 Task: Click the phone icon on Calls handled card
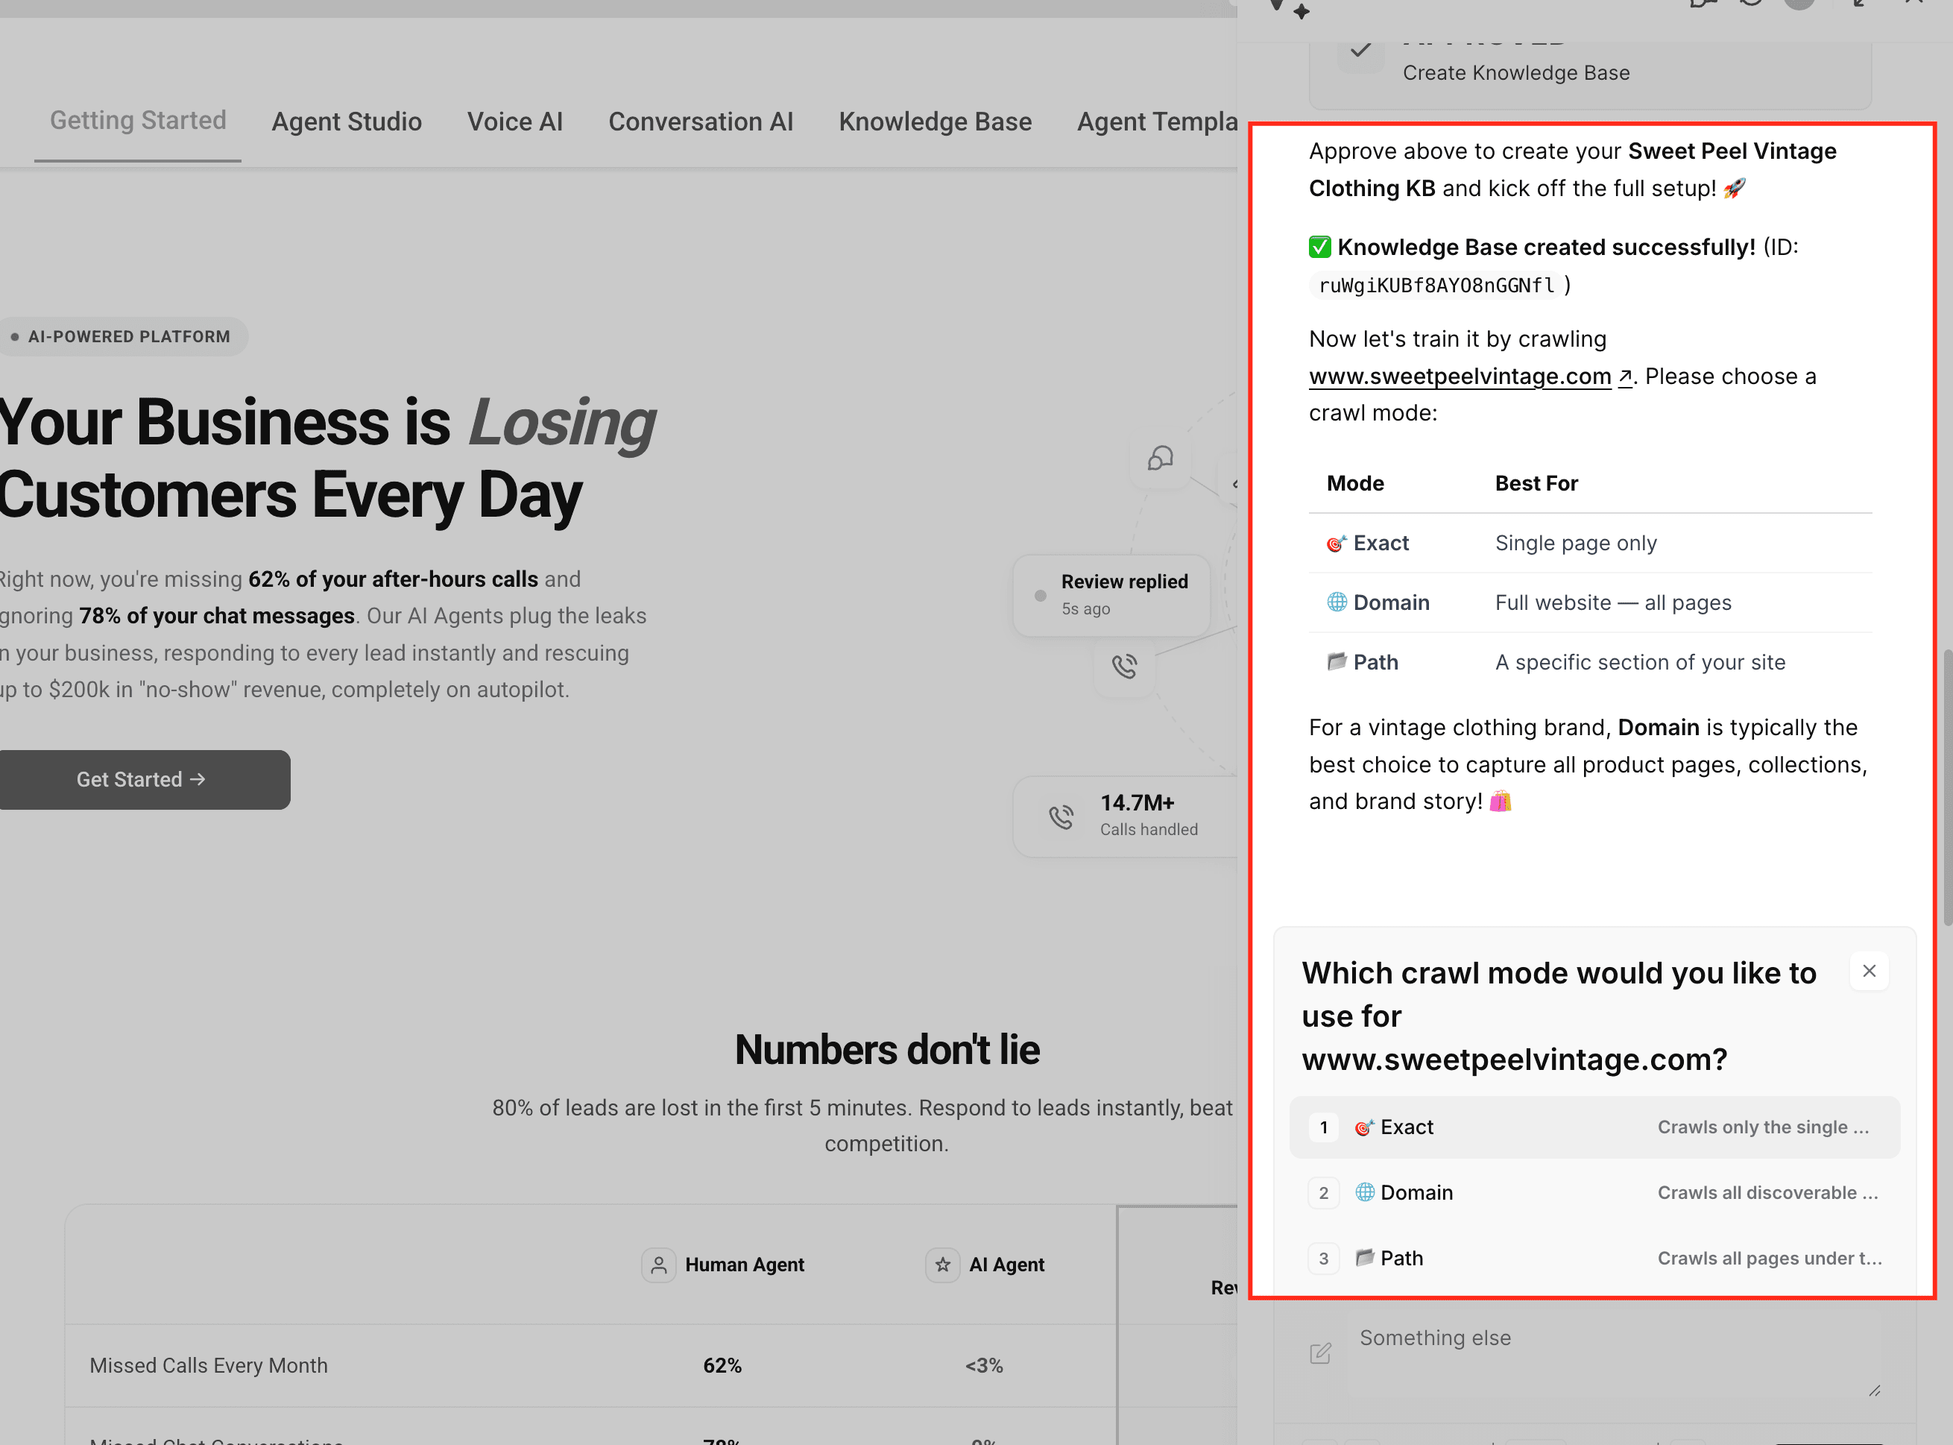(x=1061, y=817)
